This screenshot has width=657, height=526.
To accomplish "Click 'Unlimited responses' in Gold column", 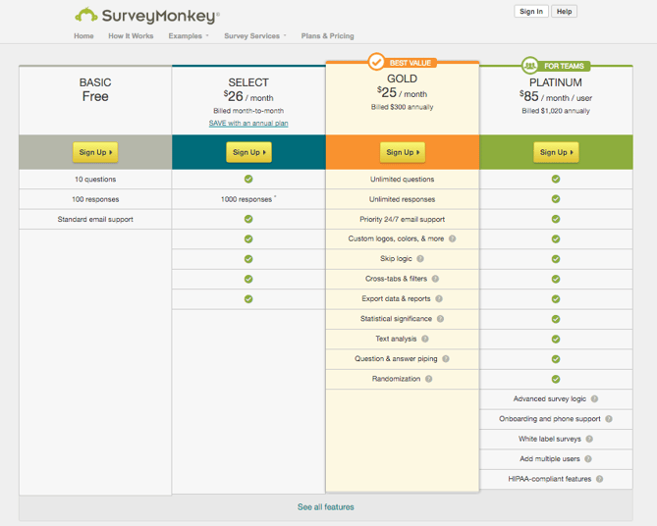I will (403, 199).
